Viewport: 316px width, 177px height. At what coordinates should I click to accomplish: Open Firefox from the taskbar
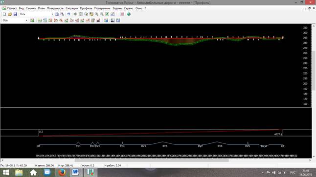pyautogui.click(x=62, y=173)
